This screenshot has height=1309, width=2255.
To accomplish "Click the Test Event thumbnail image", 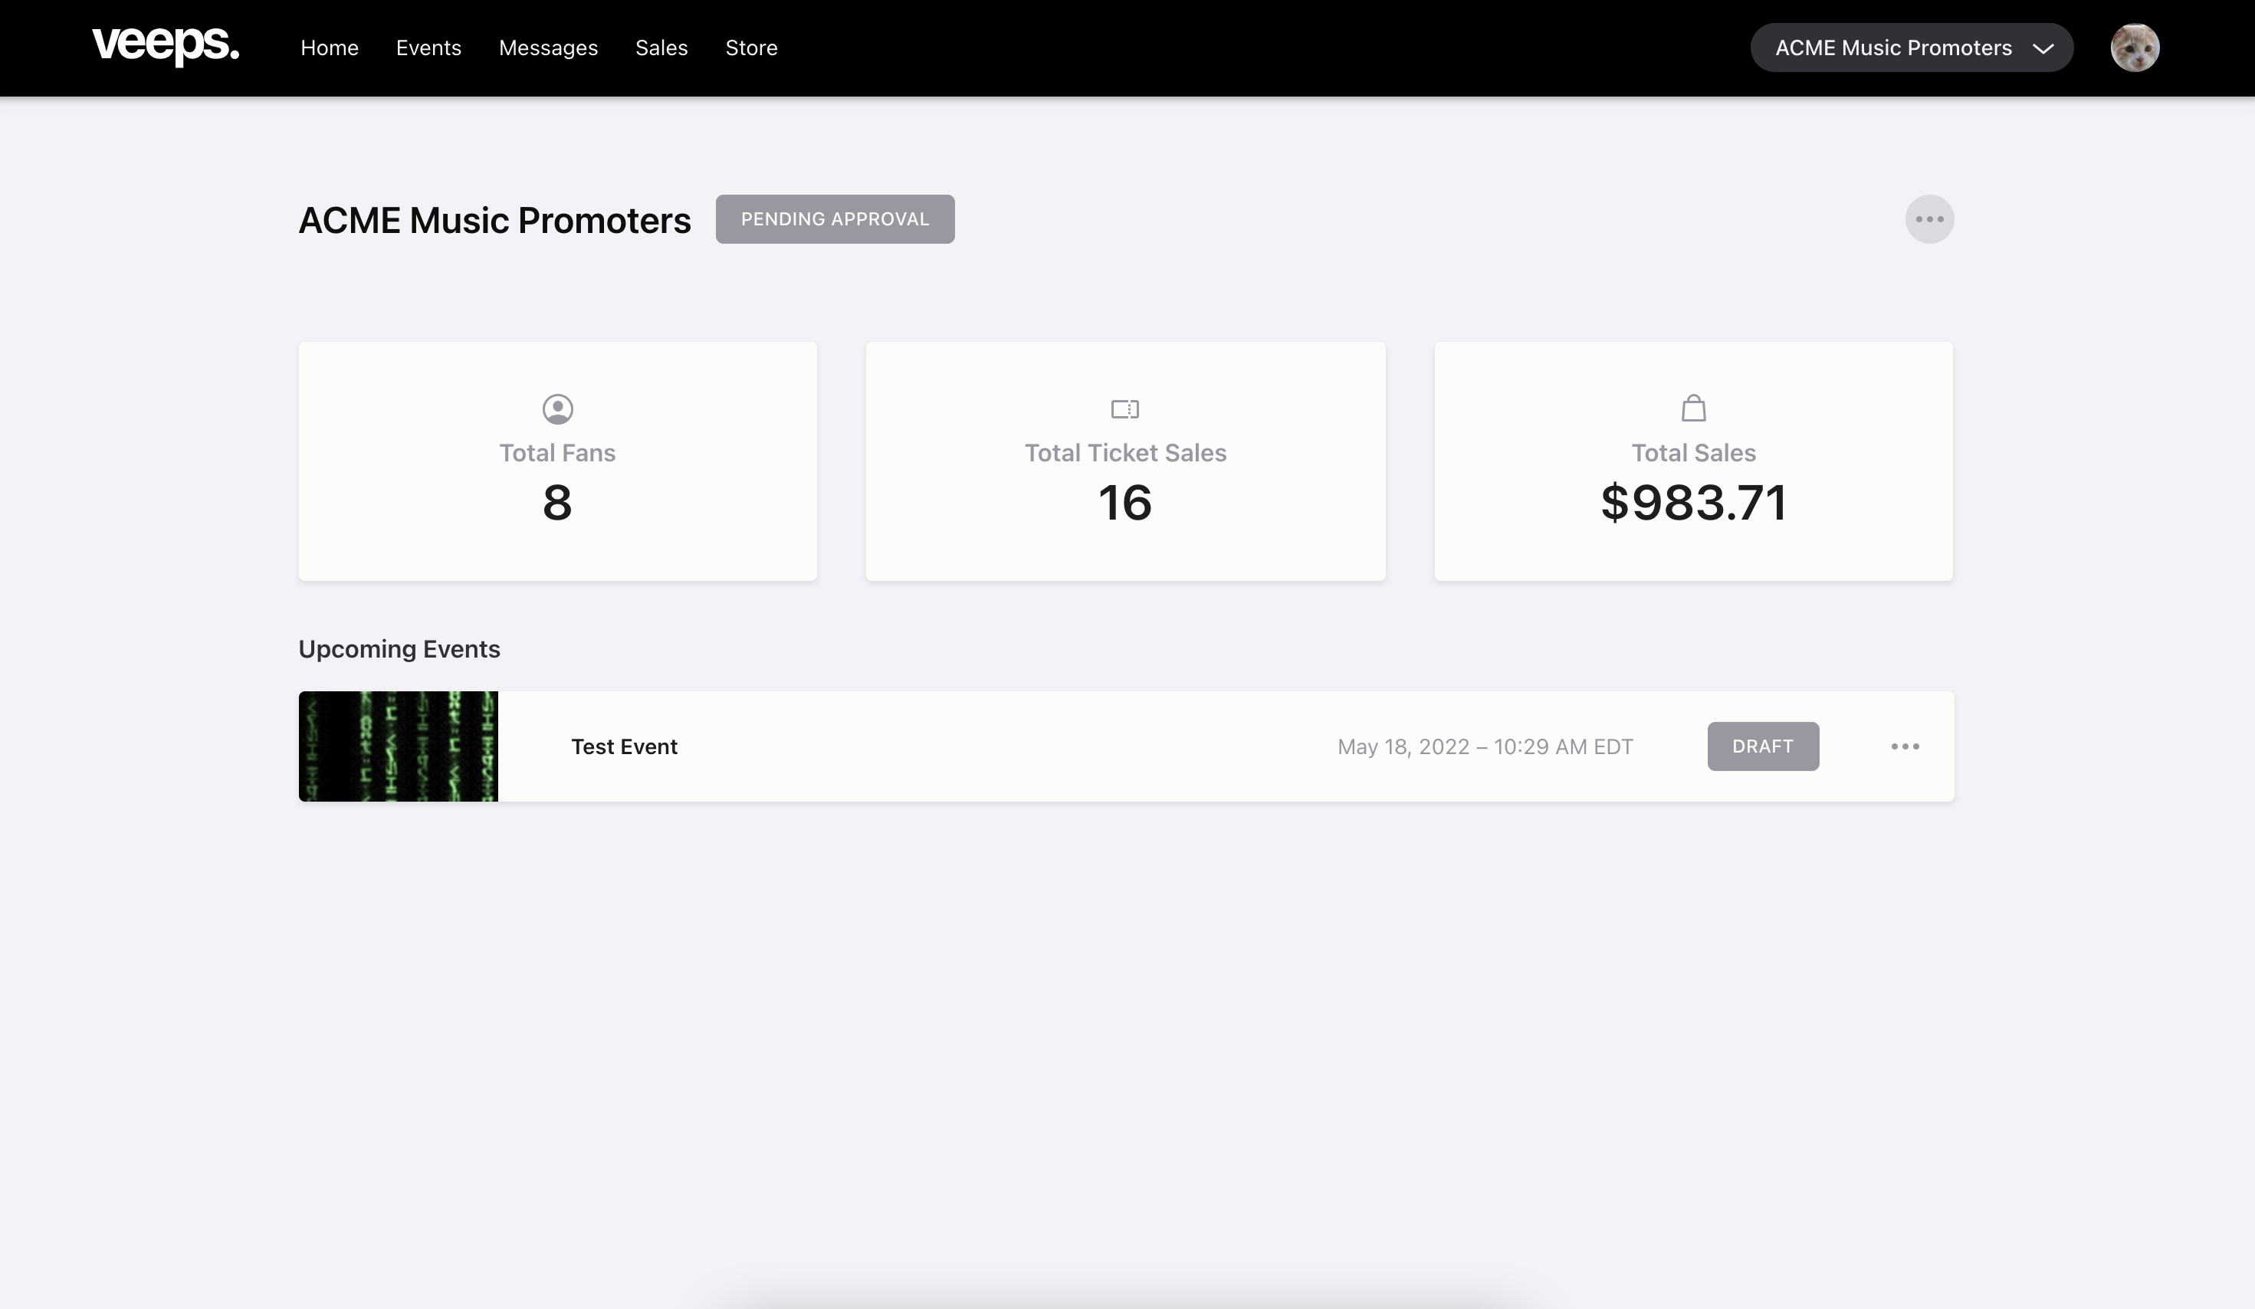I will (397, 746).
